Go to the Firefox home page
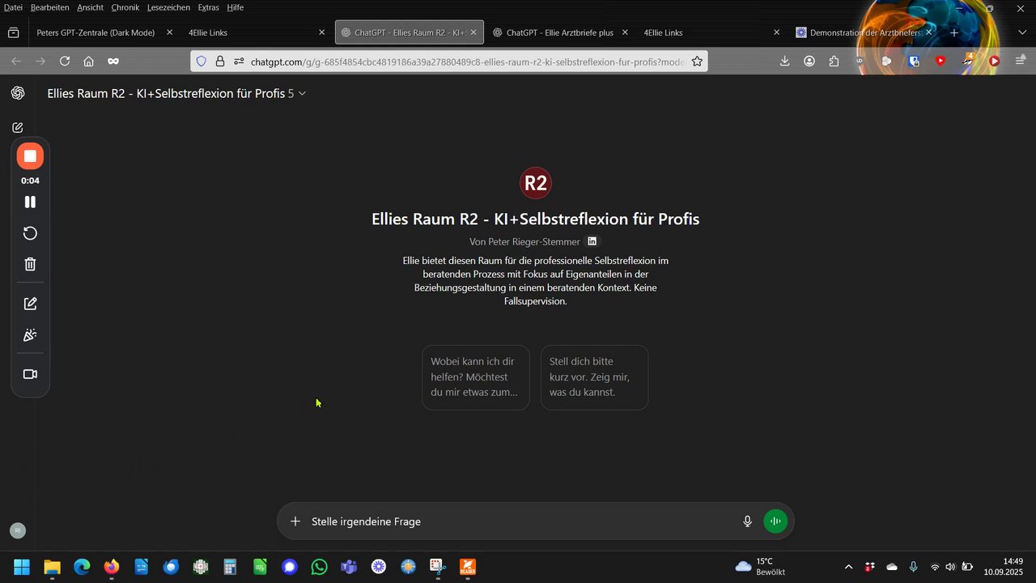 coord(89,61)
